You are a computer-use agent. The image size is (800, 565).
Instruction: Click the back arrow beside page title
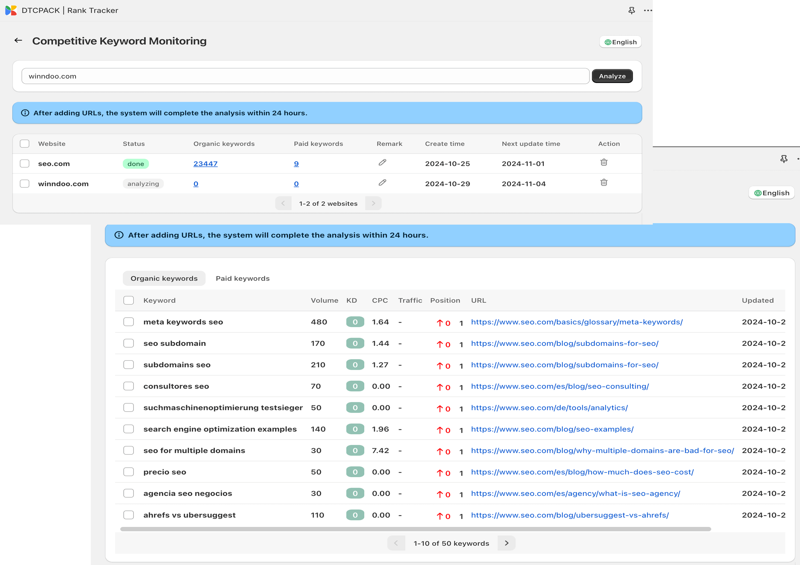18,41
